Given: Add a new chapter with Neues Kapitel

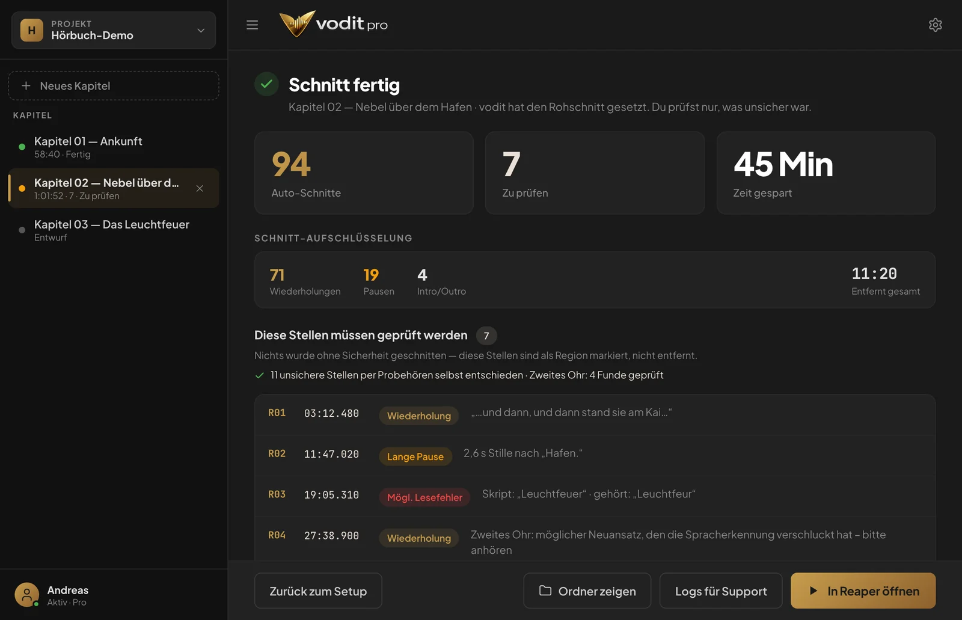Looking at the screenshot, I should (x=114, y=85).
